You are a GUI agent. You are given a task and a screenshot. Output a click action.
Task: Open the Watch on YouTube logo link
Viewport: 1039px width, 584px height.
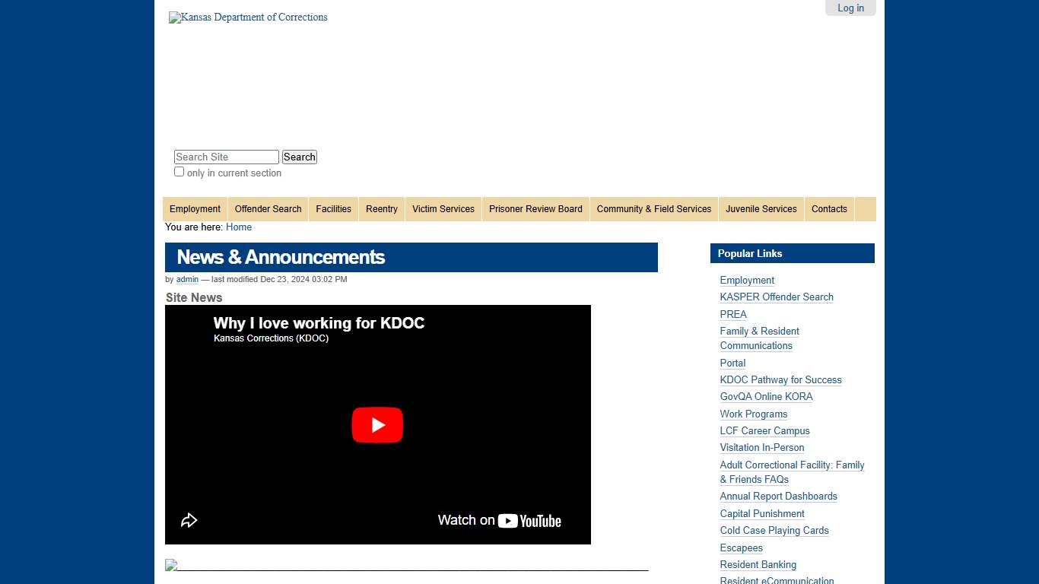click(x=499, y=521)
